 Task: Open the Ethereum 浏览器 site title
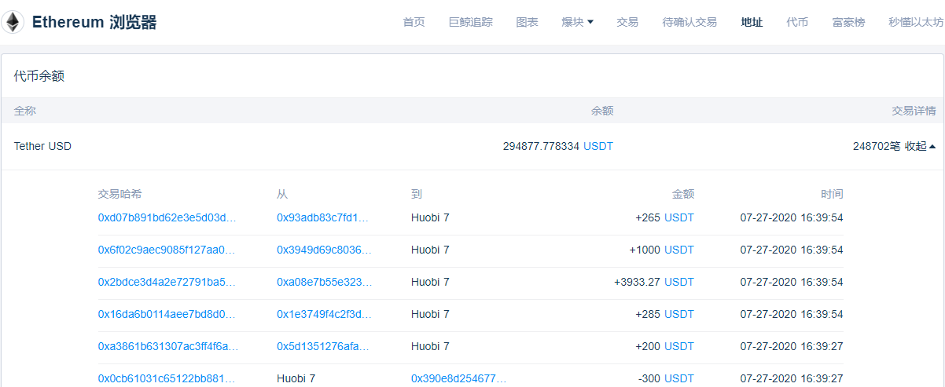(94, 22)
